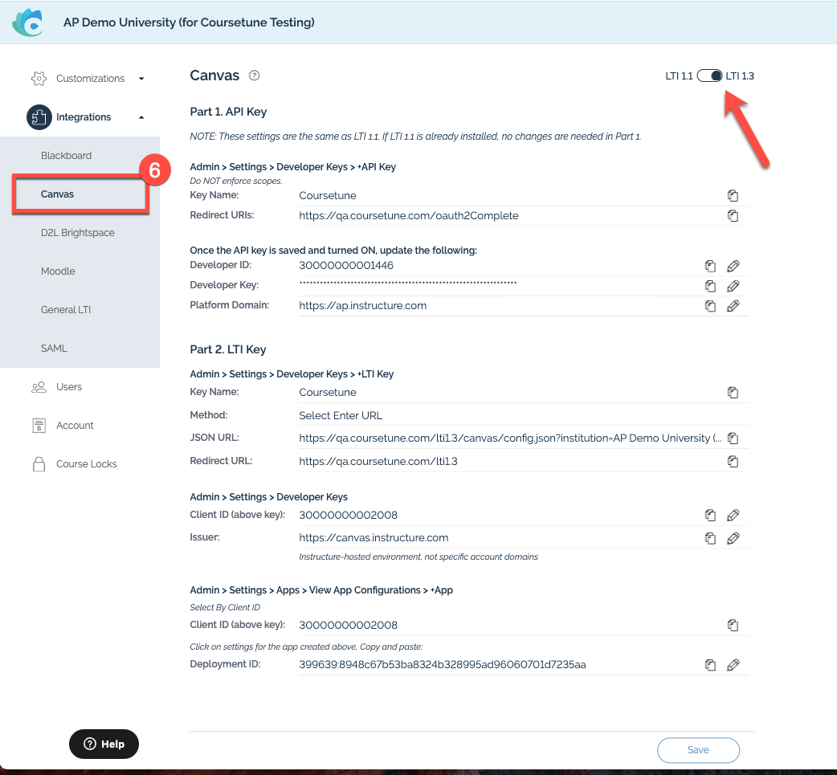Open the Help button
Screen dimensions: 837x775
tap(104, 744)
